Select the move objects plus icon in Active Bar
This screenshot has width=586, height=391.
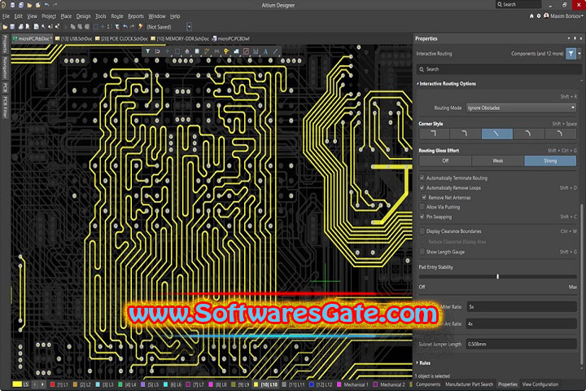[x=168, y=51]
